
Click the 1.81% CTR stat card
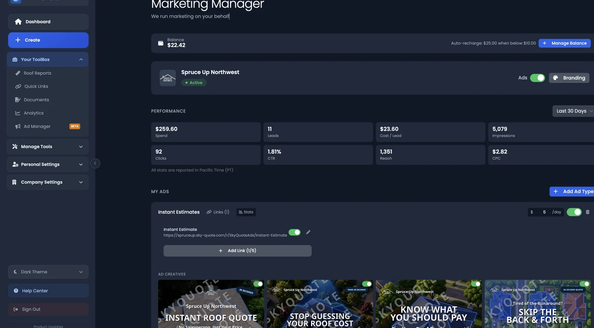pyautogui.click(x=318, y=155)
